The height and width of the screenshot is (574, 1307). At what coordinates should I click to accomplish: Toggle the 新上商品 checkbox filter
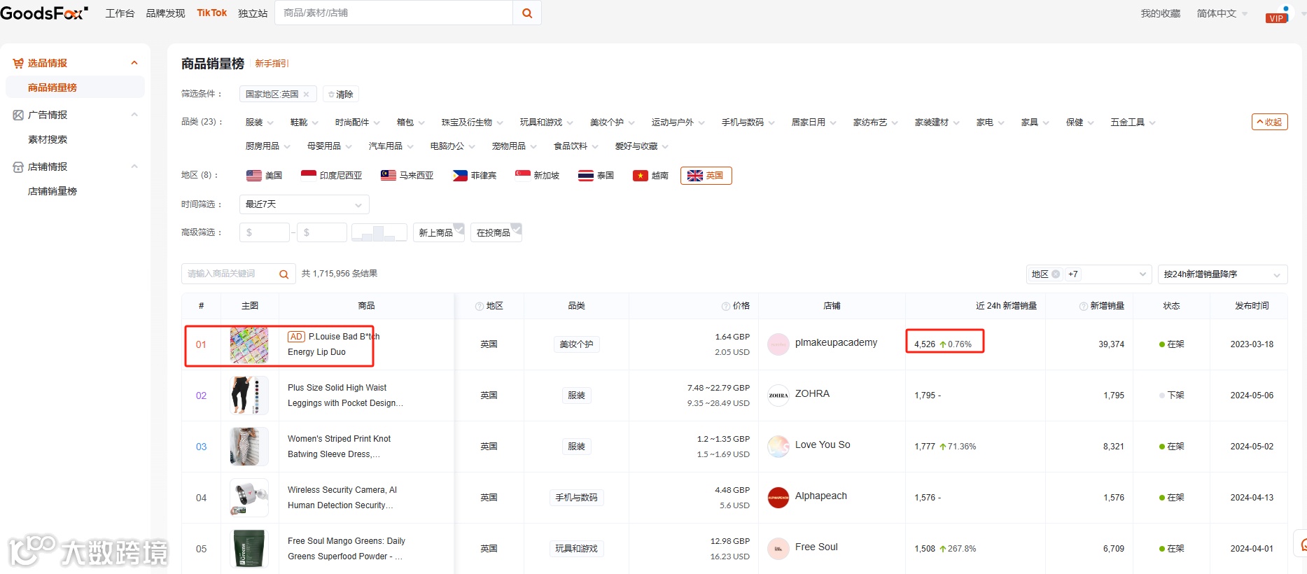tap(439, 232)
